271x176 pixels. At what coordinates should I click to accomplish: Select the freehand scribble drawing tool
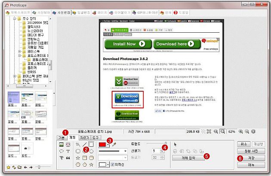78,144
